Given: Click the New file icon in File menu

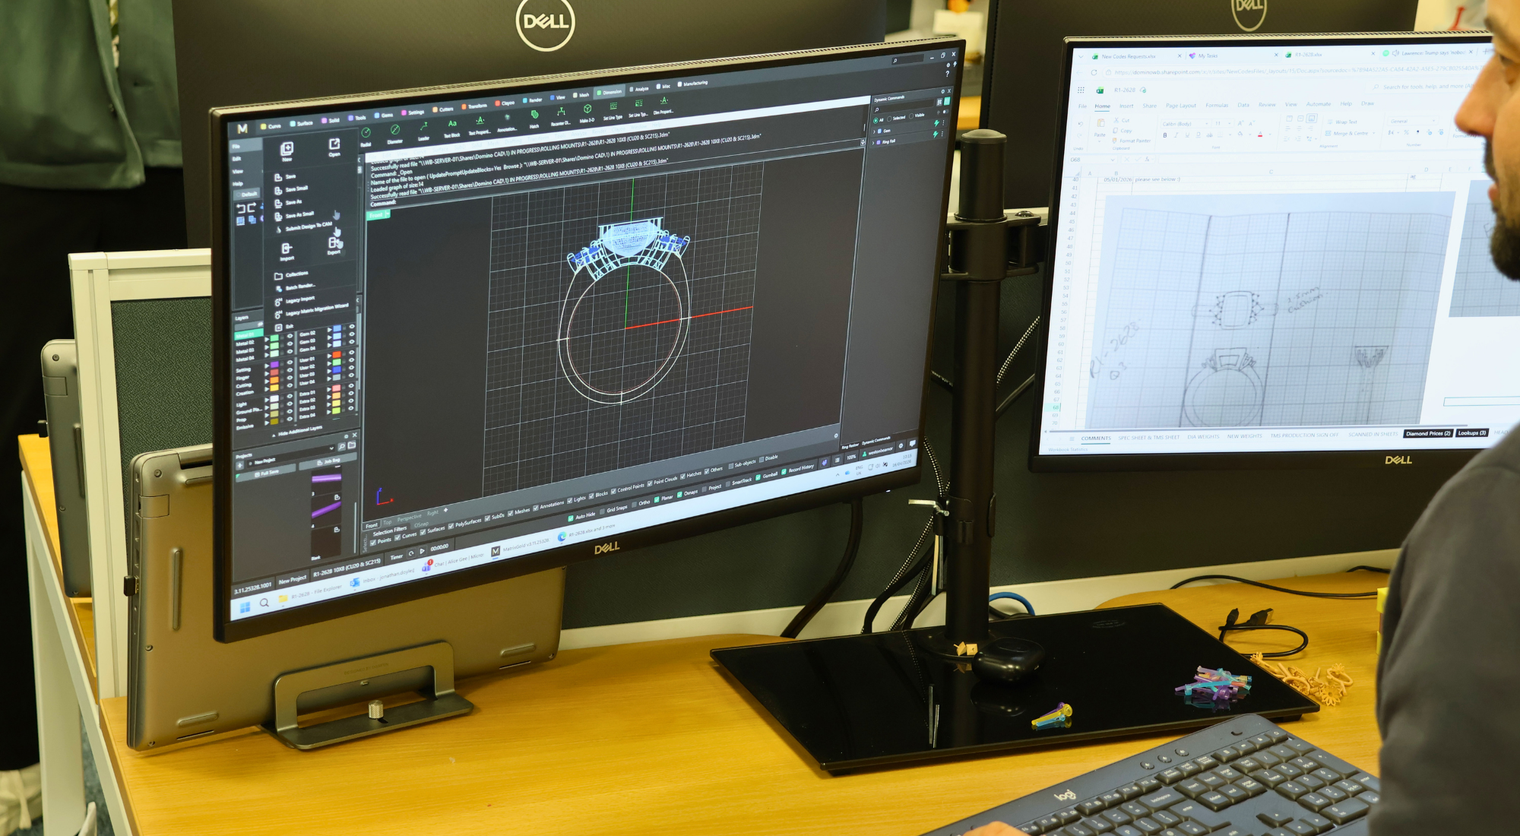Looking at the screenshot, I should click(x=287, y=148).
